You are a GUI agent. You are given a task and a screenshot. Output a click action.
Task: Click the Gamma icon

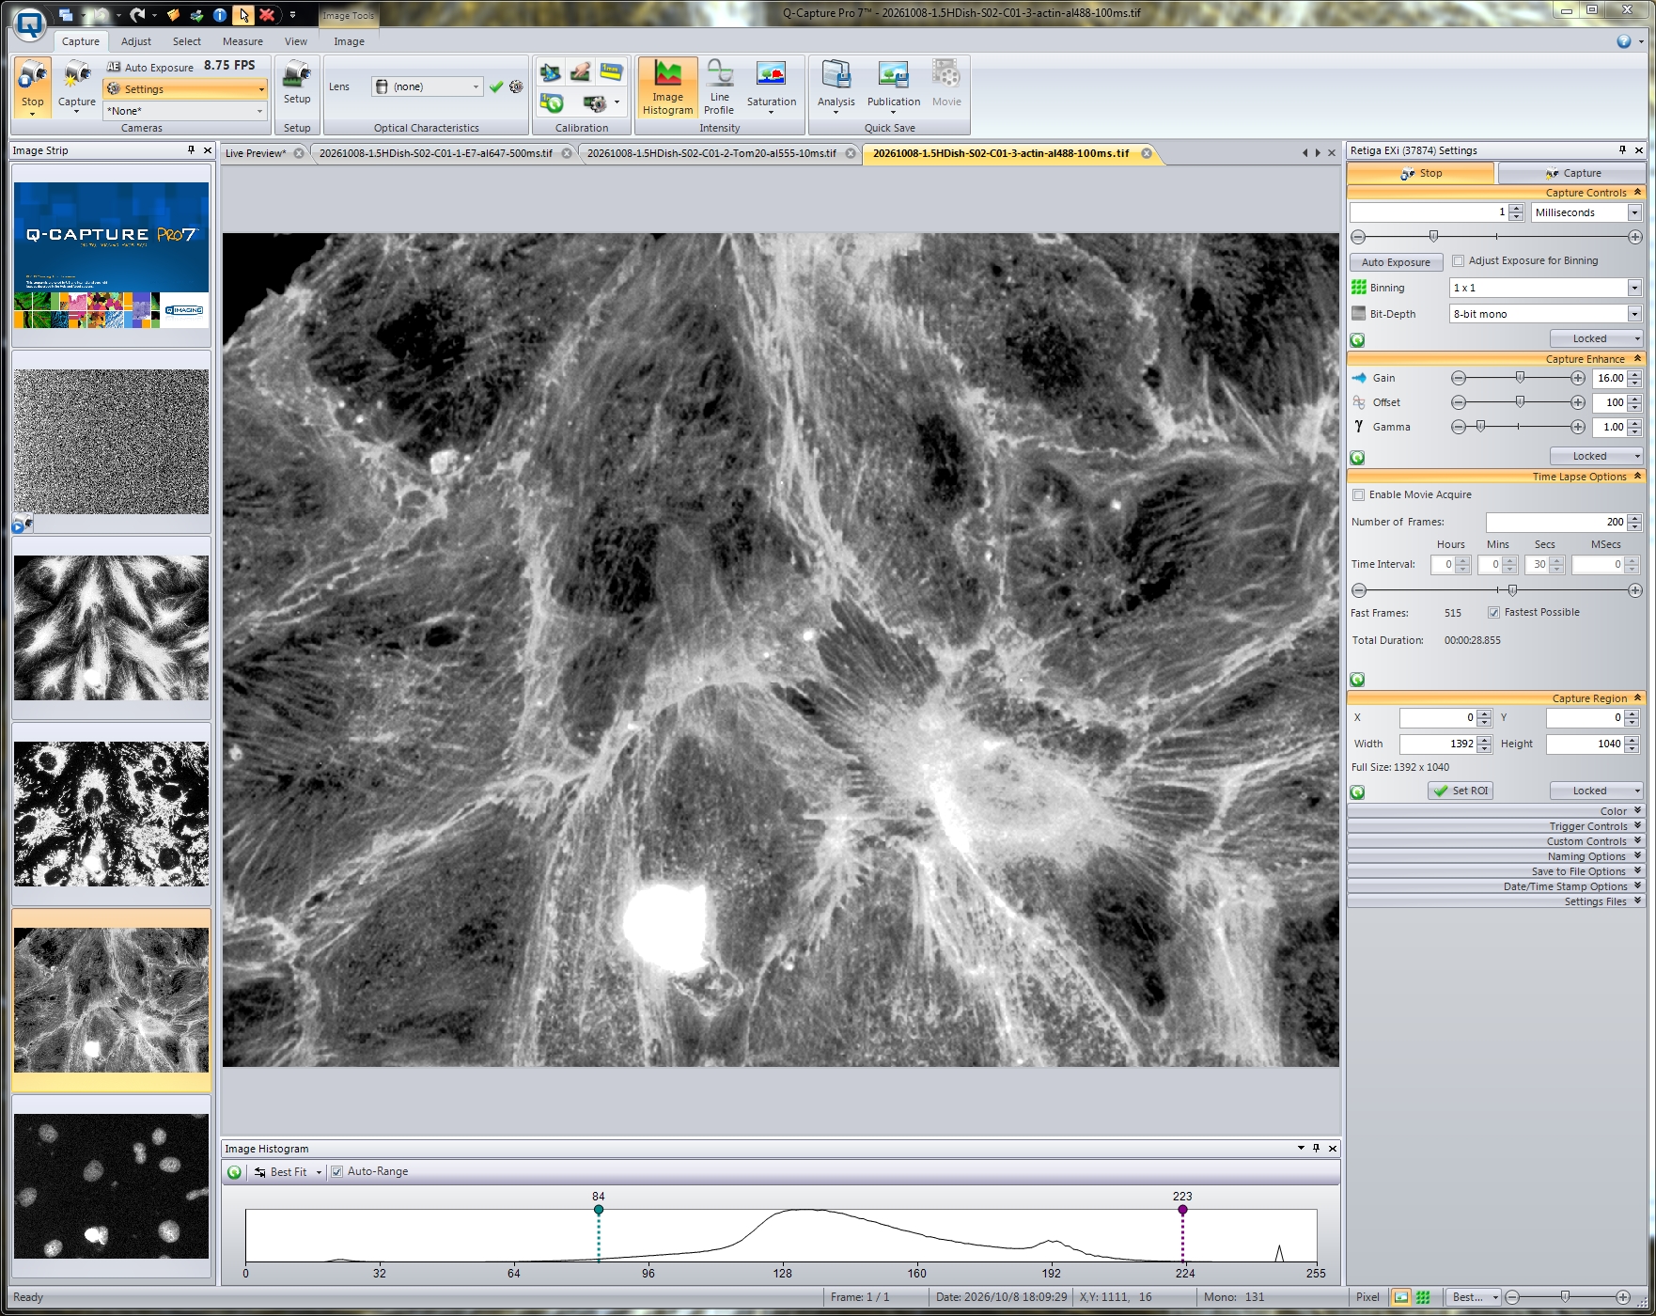tap(1359, 427)
